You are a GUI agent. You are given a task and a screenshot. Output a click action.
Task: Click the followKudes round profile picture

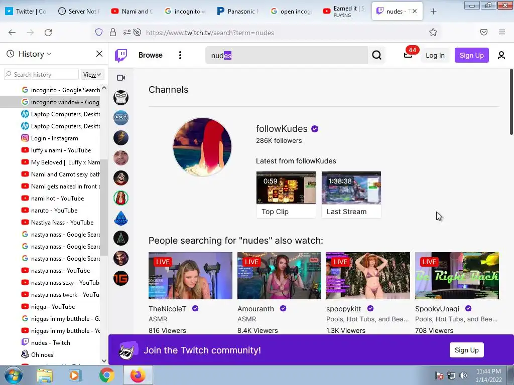tap(202, 147)
